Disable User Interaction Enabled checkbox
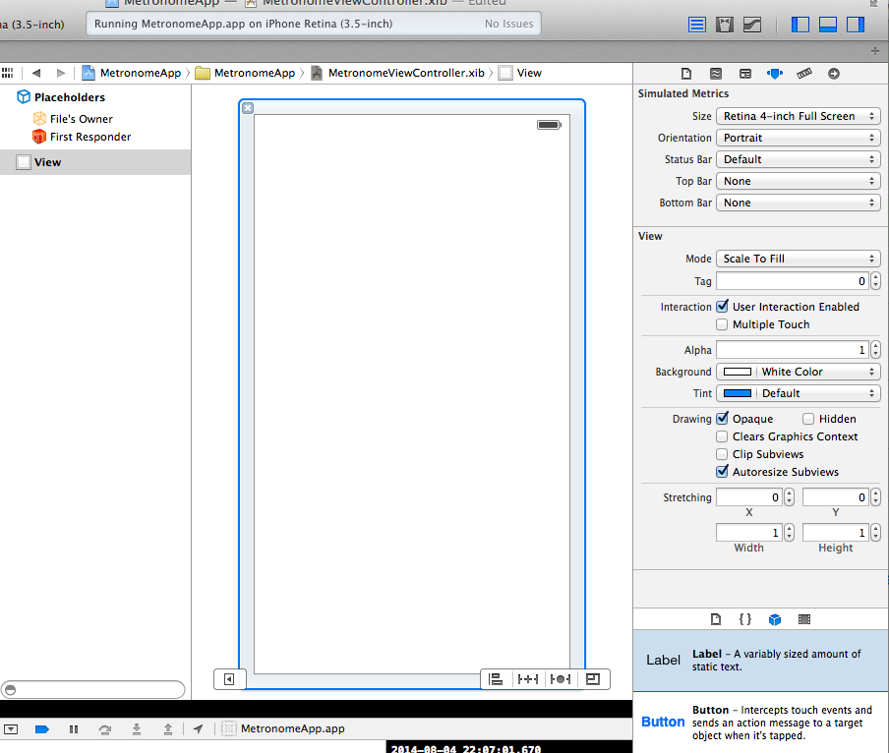Image resolution: width=889 pixels, height=753 pixels. [723, 307]
